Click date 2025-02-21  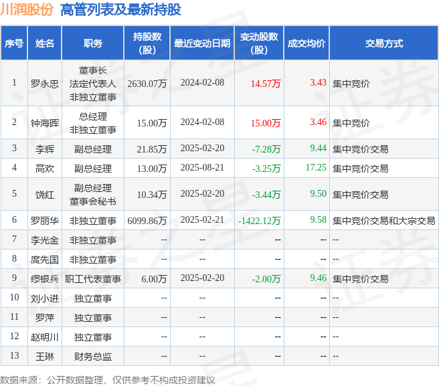(202, 219)
